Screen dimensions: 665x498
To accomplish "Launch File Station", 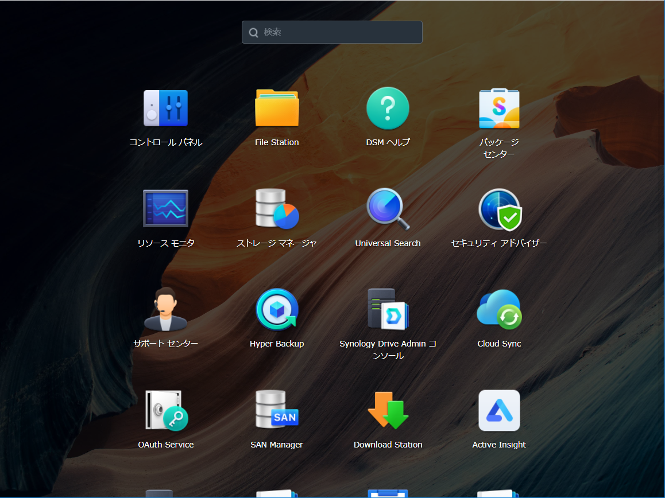I will pos(277,108).
